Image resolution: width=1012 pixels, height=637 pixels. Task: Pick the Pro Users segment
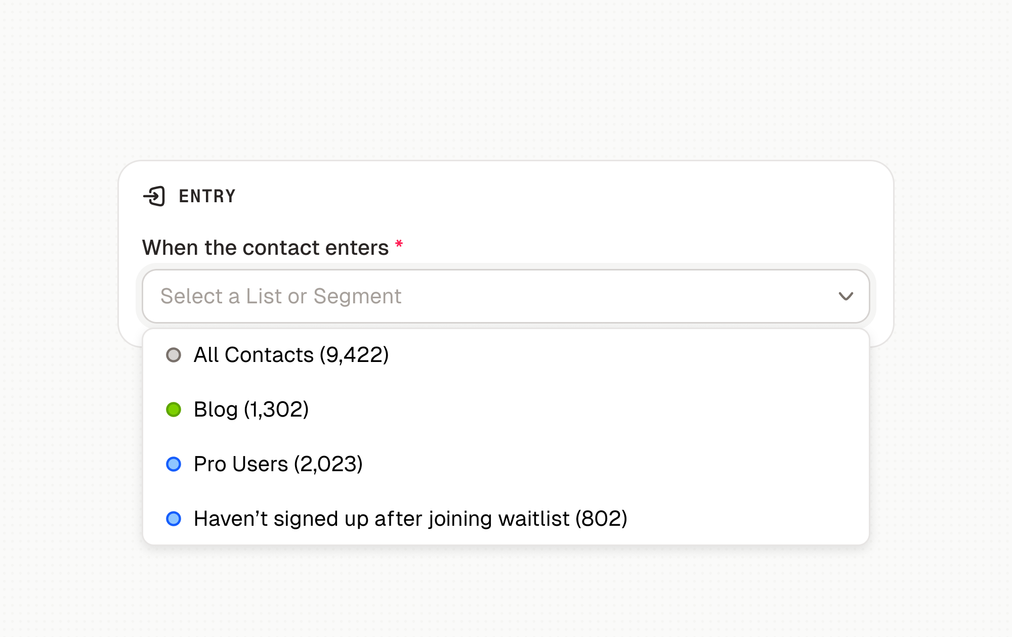[x=241, y=464]
